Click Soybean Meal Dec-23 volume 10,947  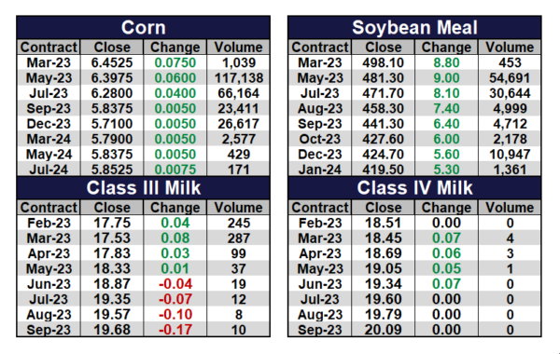click(510, 154)
